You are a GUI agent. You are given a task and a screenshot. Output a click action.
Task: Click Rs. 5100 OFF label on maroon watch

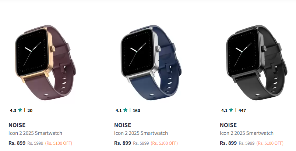59,143
